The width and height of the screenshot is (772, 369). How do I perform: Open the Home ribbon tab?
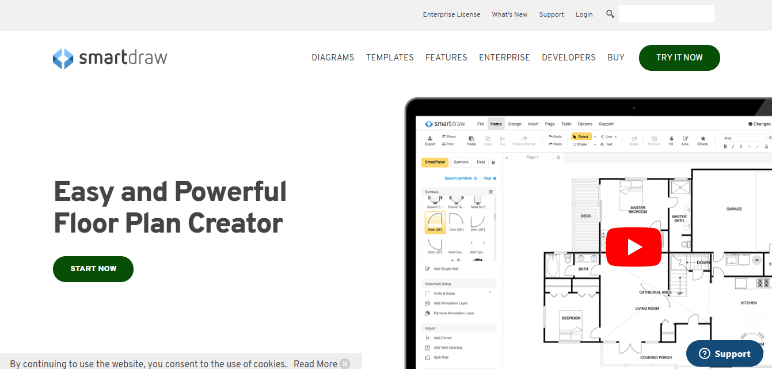point(496,124)
